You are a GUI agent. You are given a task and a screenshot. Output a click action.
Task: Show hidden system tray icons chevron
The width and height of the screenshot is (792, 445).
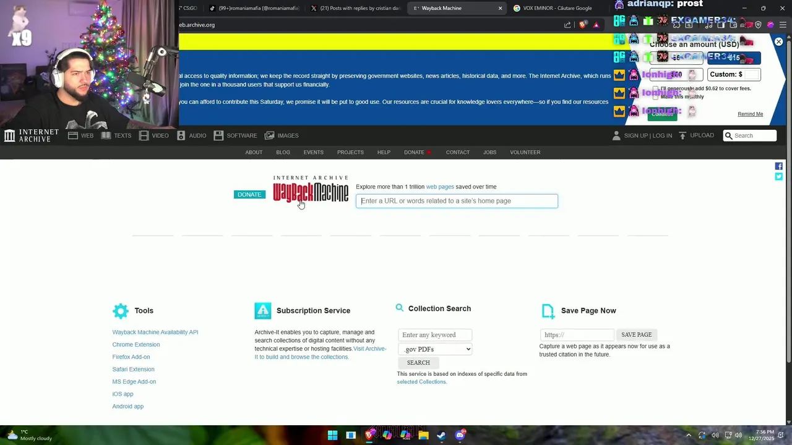coord(688,435)
